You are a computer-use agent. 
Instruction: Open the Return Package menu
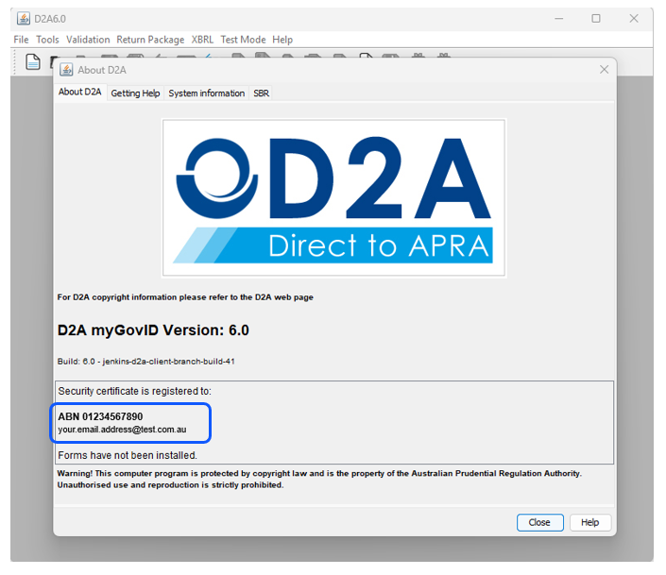(x=150, y=40)
